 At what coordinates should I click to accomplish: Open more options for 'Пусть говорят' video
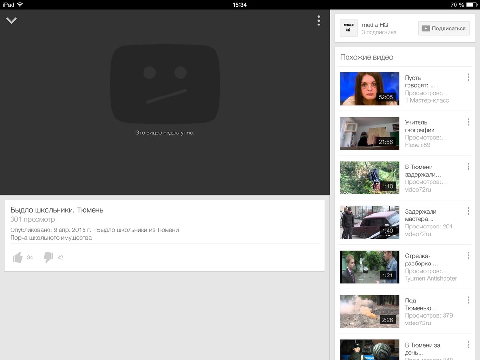click(468, 77)
